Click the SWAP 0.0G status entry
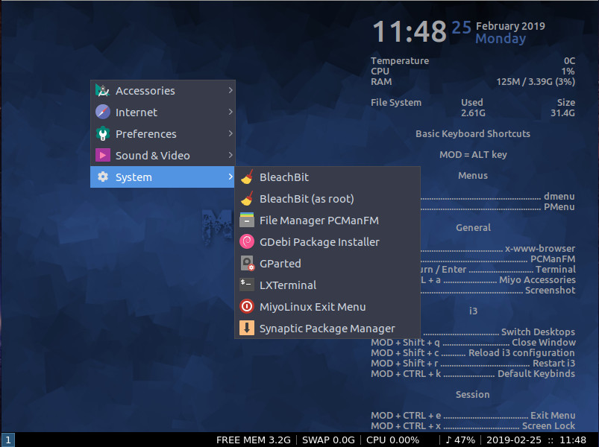This screenshot has width=599, height=447. (328, 440)
